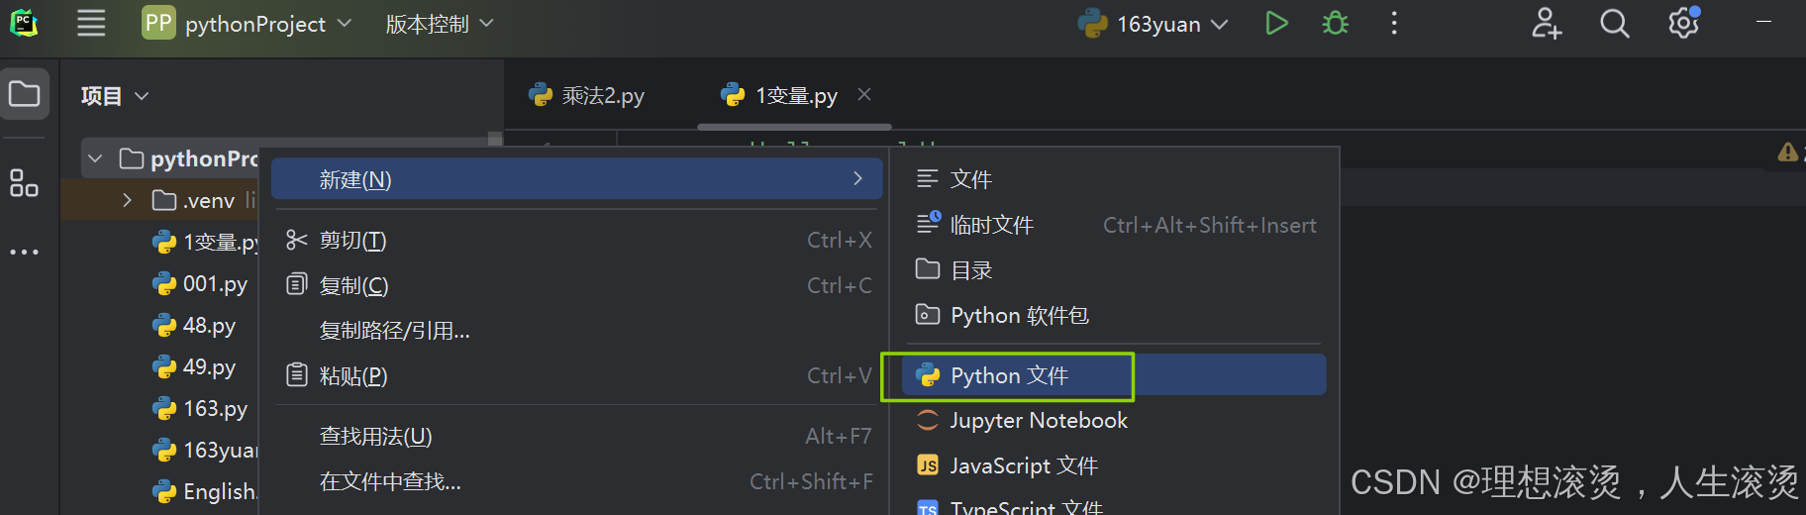Select 001.py in project tree

pos(200,284)
